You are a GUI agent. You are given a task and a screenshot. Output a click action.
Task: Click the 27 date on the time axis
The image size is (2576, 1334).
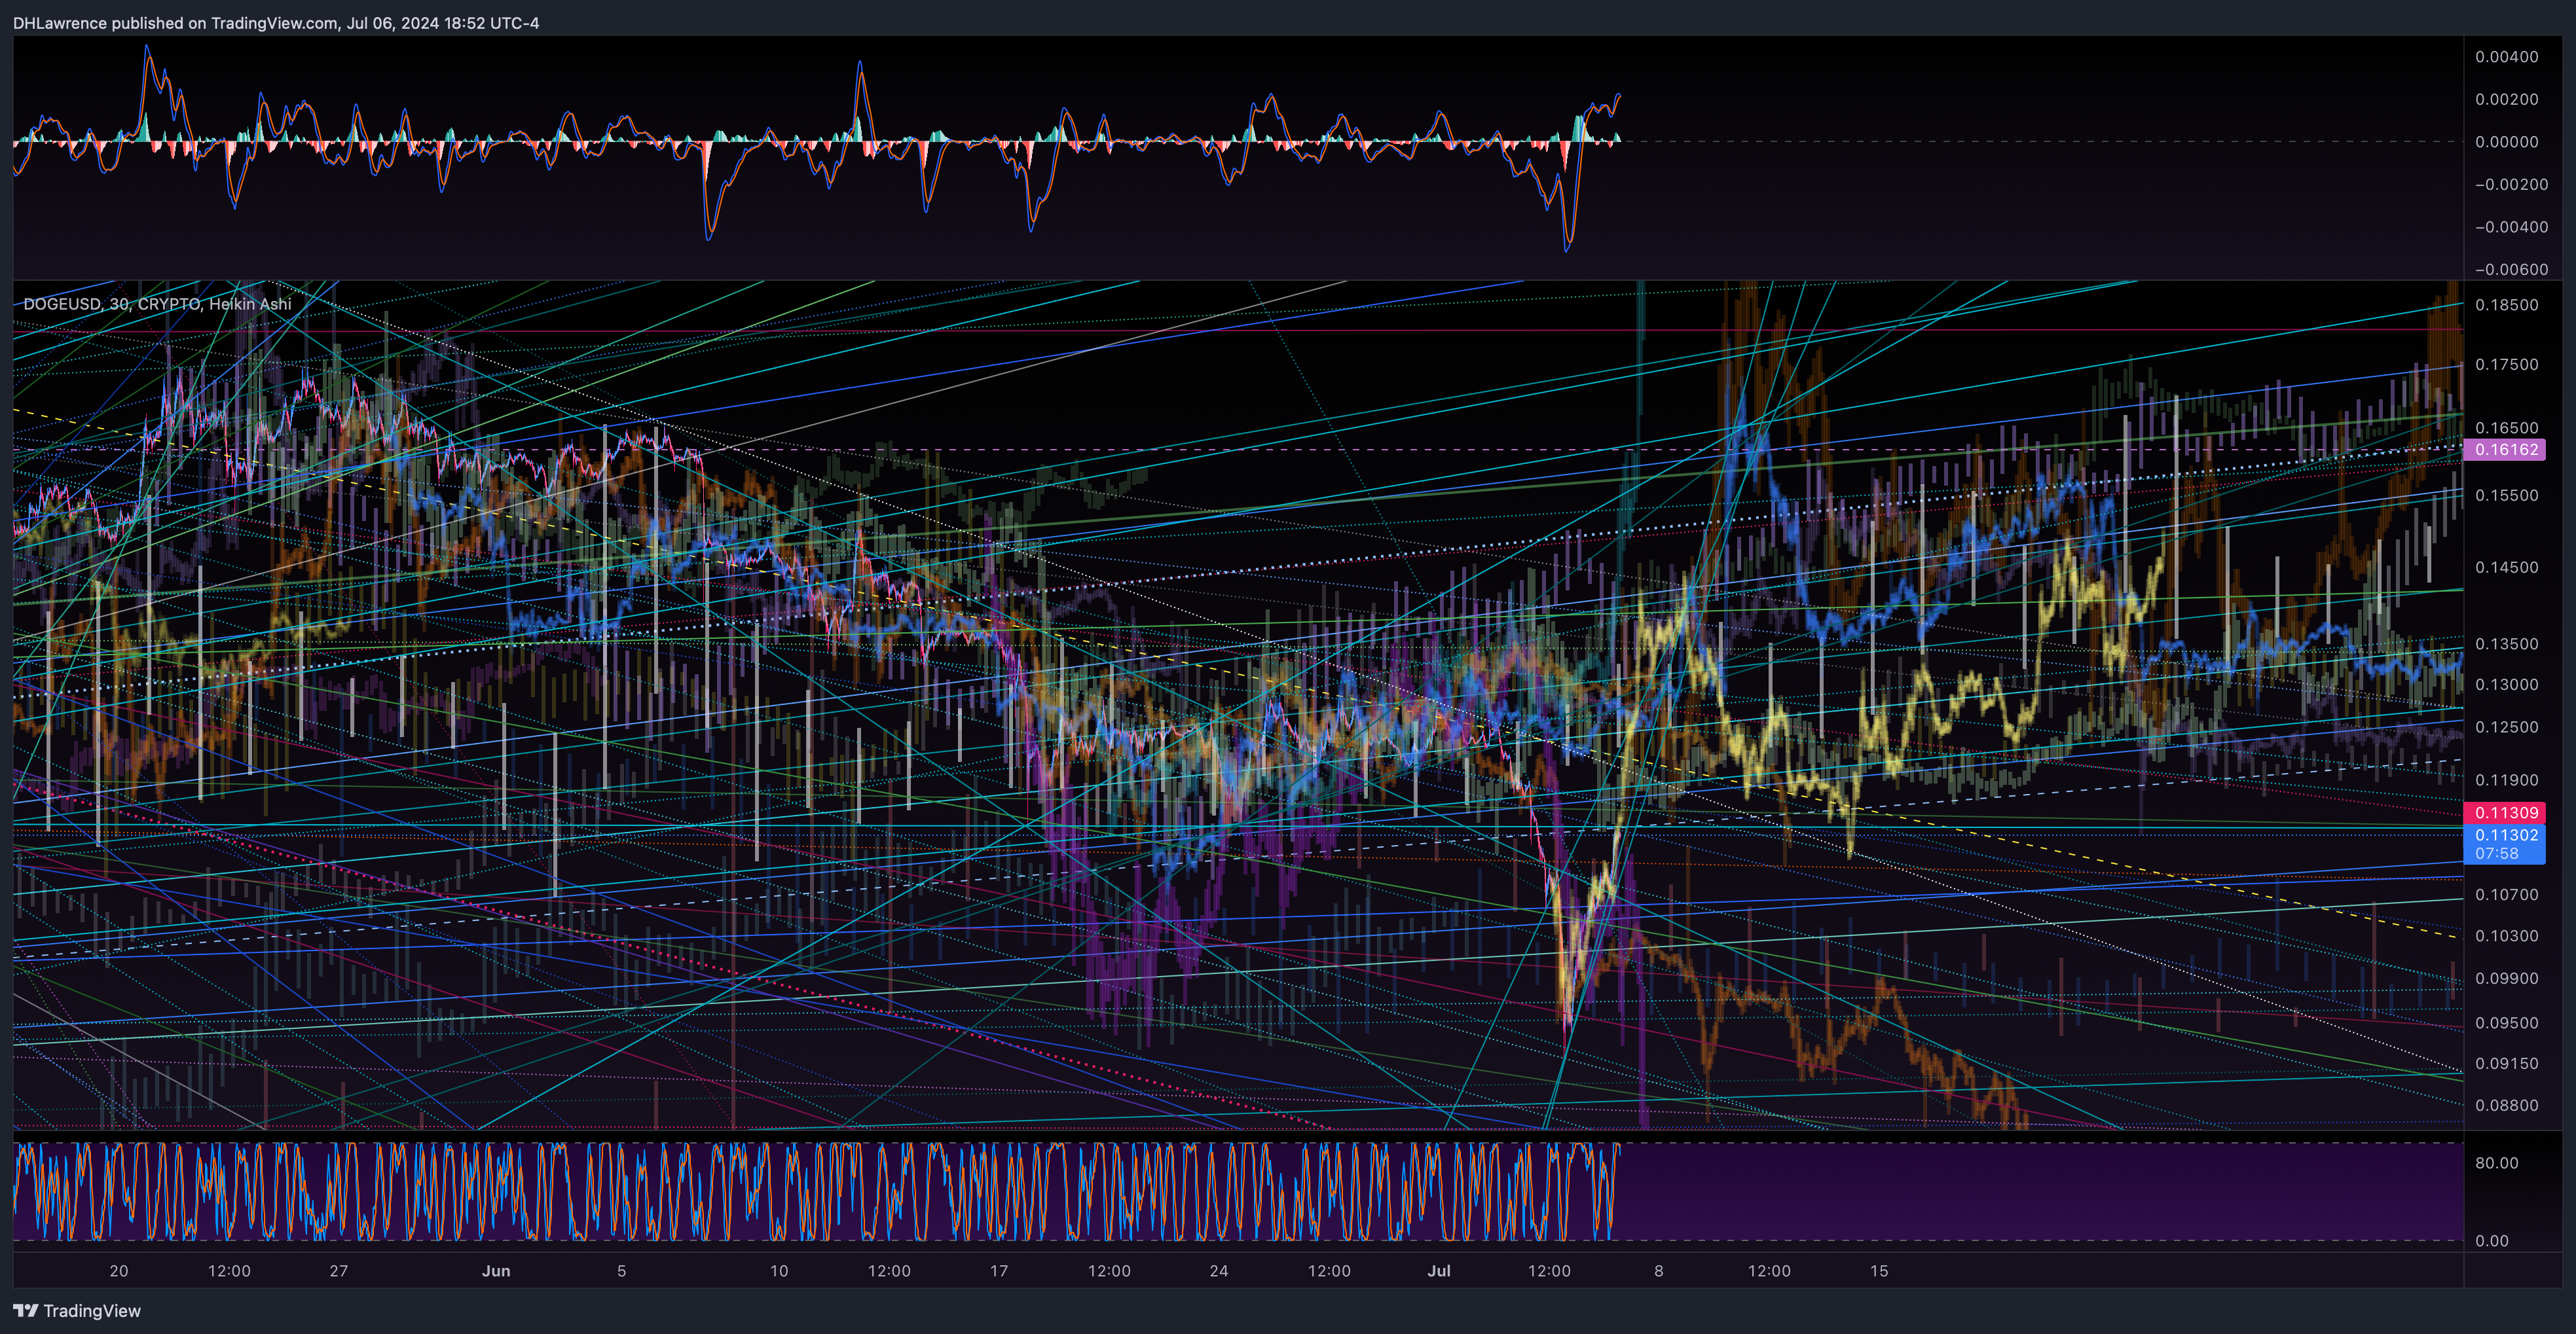point(339,1271)
